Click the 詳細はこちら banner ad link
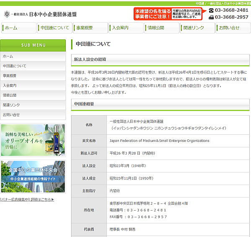The width and height of the screenshot is (251, 237). [x=42, y=199]
